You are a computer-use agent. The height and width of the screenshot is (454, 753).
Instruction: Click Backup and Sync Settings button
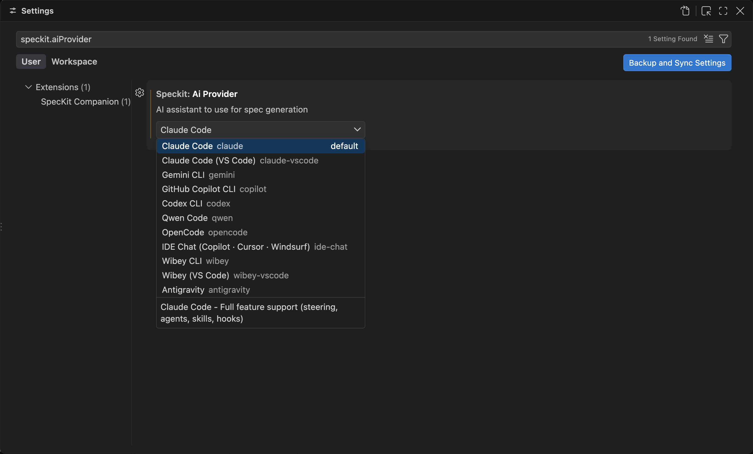coord(677,63)
